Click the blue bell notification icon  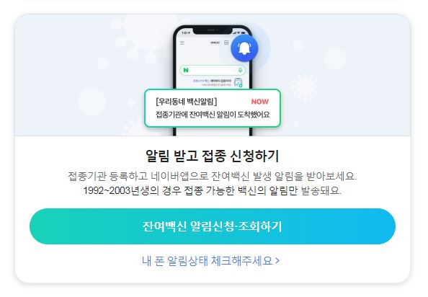244,48
